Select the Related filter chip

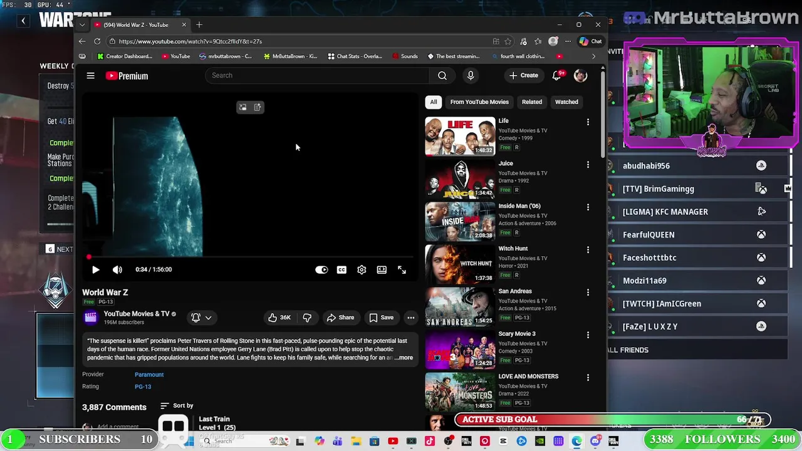(532, 102)
